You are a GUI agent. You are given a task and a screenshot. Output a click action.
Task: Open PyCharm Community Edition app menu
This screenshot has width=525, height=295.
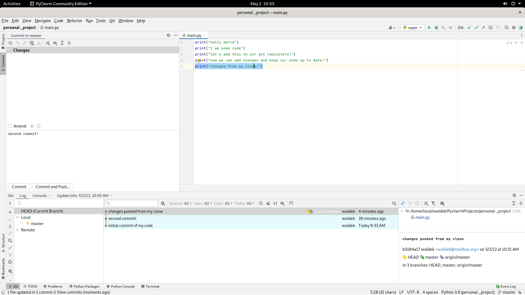tap(61, 4)
